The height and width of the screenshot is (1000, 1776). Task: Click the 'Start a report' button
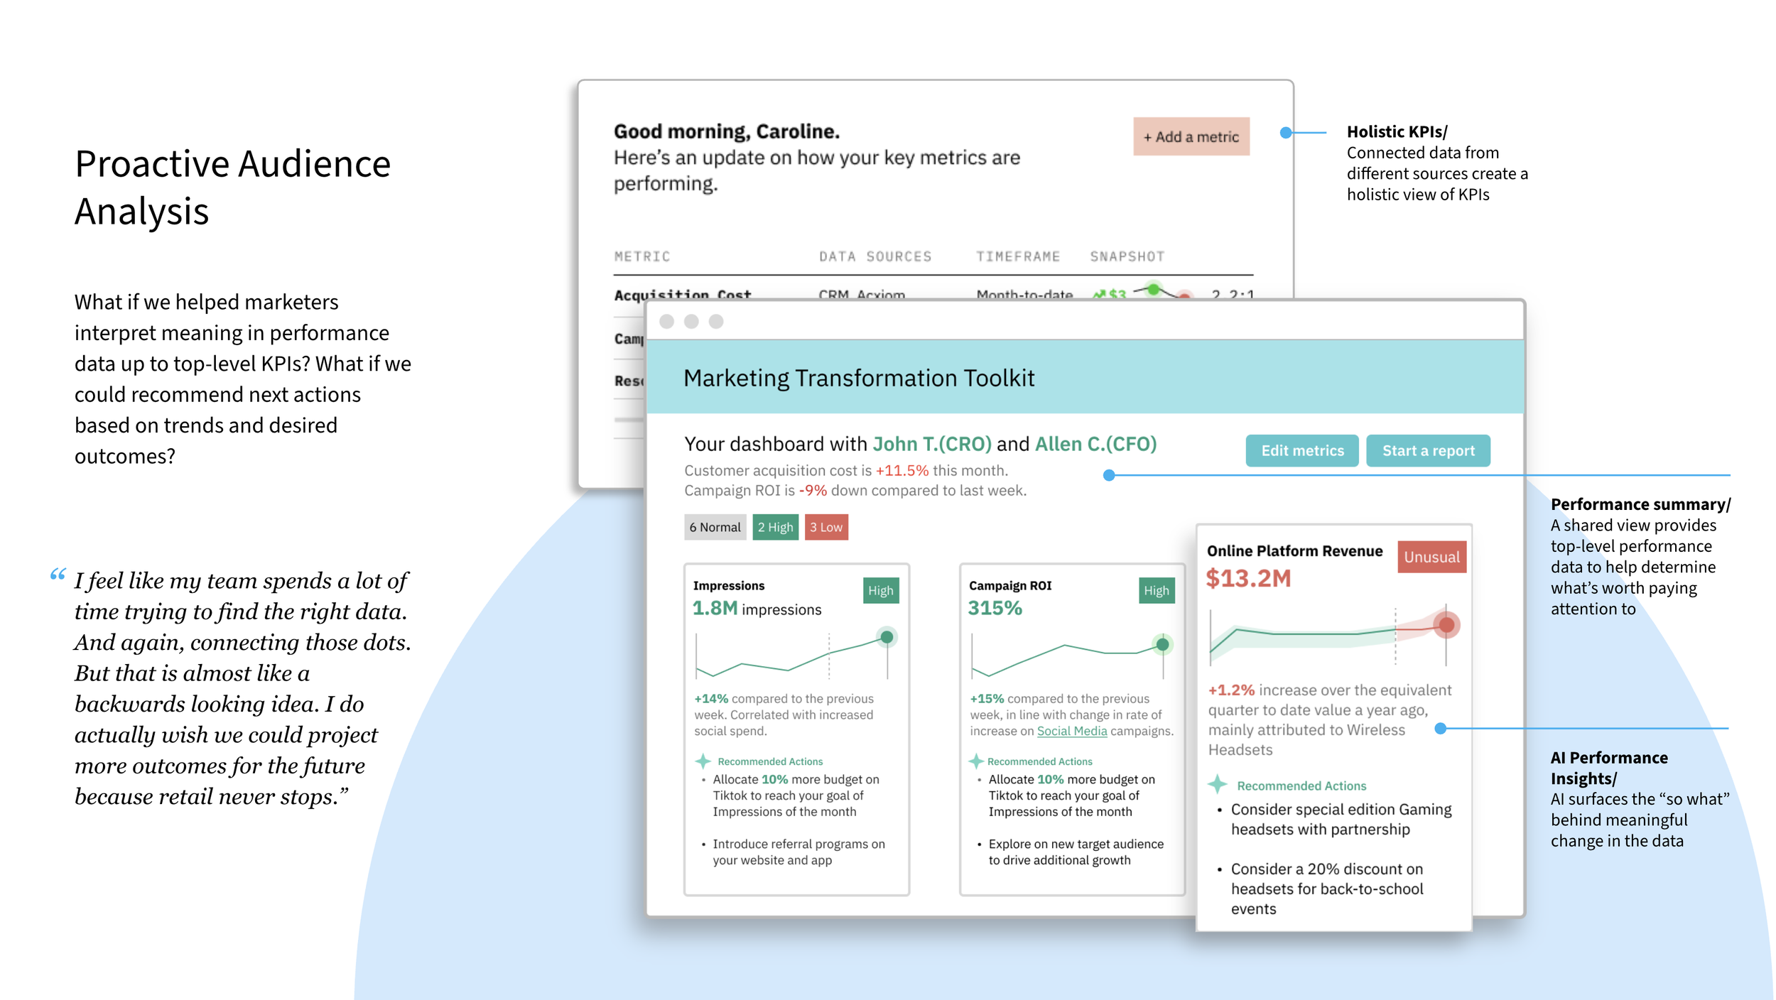[x=1428, y=450]
